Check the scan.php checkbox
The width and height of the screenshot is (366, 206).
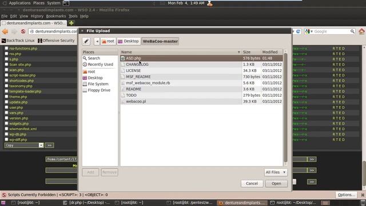(x=6, y=70)
